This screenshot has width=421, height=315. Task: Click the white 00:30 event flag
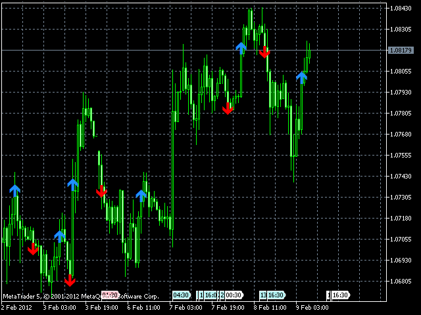tap(234, 295)
